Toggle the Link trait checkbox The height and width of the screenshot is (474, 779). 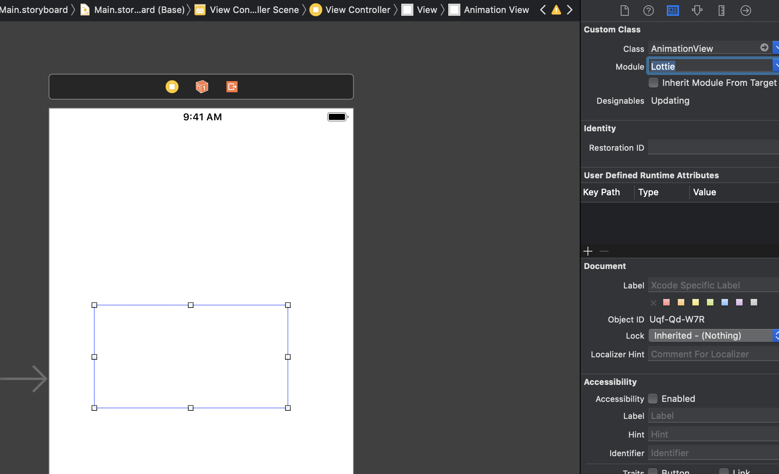[x=724, y=472]
